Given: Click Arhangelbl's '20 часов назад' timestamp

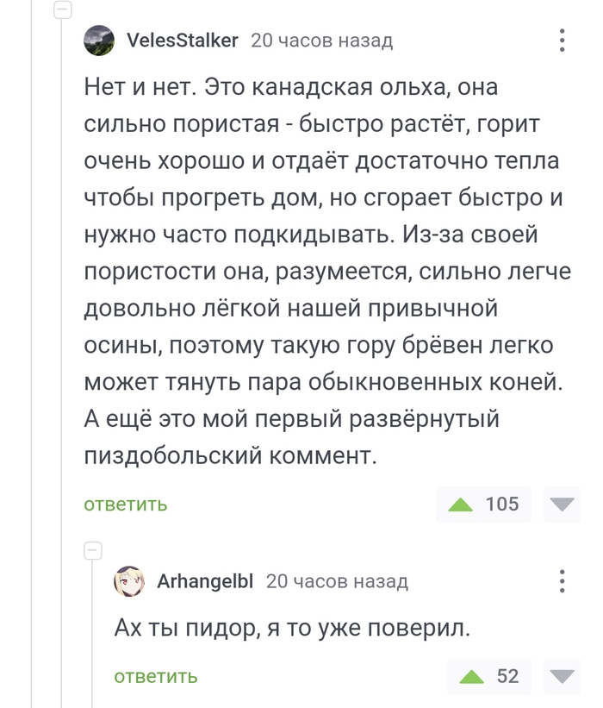Looking at the screenshot, I should coord(337,582).
